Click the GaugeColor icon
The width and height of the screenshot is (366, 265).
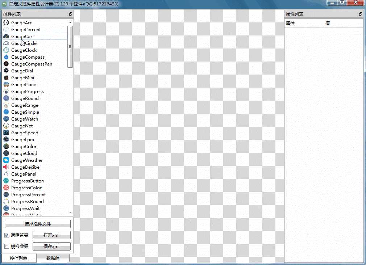click(6, 147)
